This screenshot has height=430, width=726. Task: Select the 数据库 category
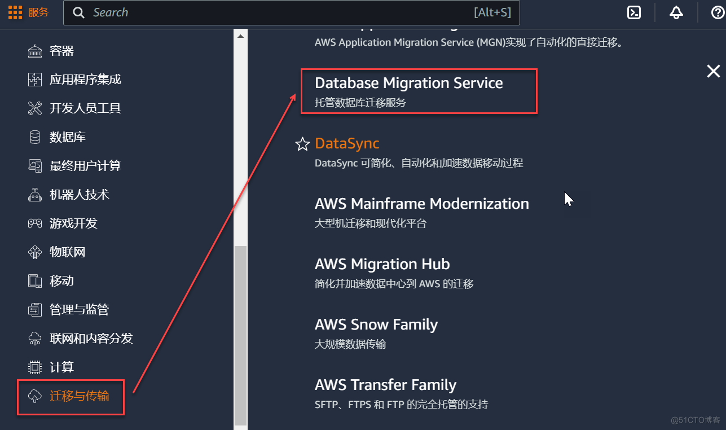pyautogui.click(x=68, y=137)
